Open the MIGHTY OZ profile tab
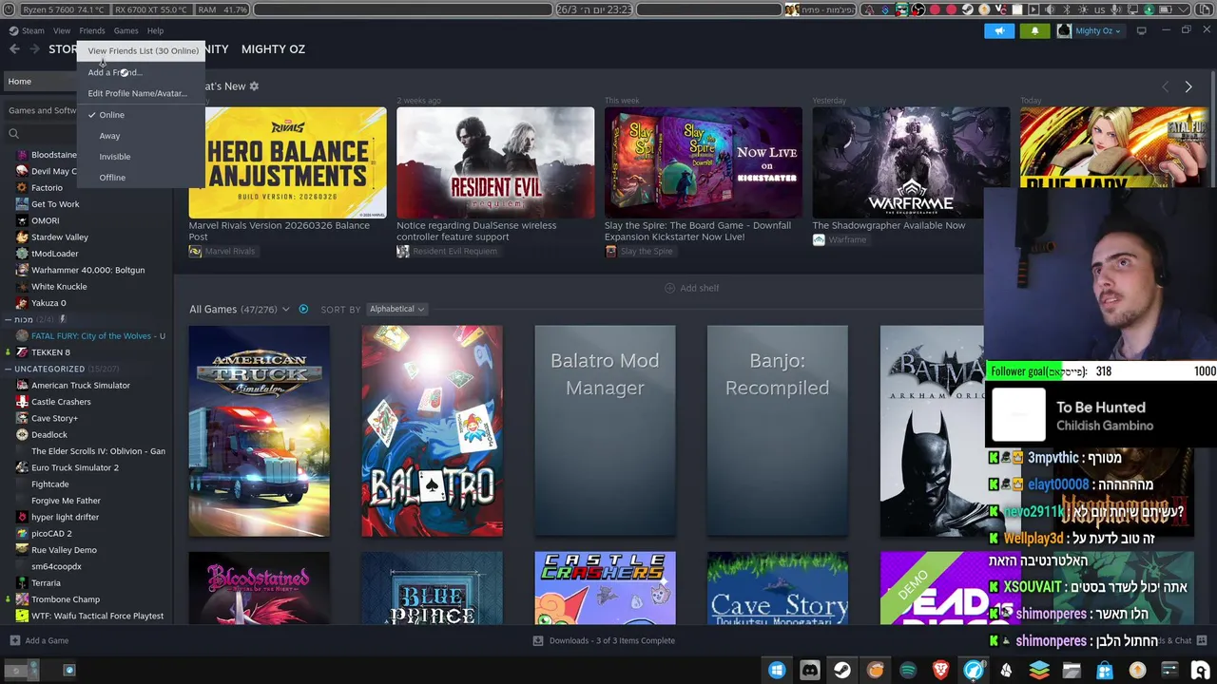 [x=273, y=48]
